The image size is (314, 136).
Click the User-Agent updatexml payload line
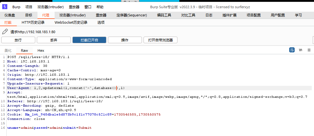click(66, 88)
